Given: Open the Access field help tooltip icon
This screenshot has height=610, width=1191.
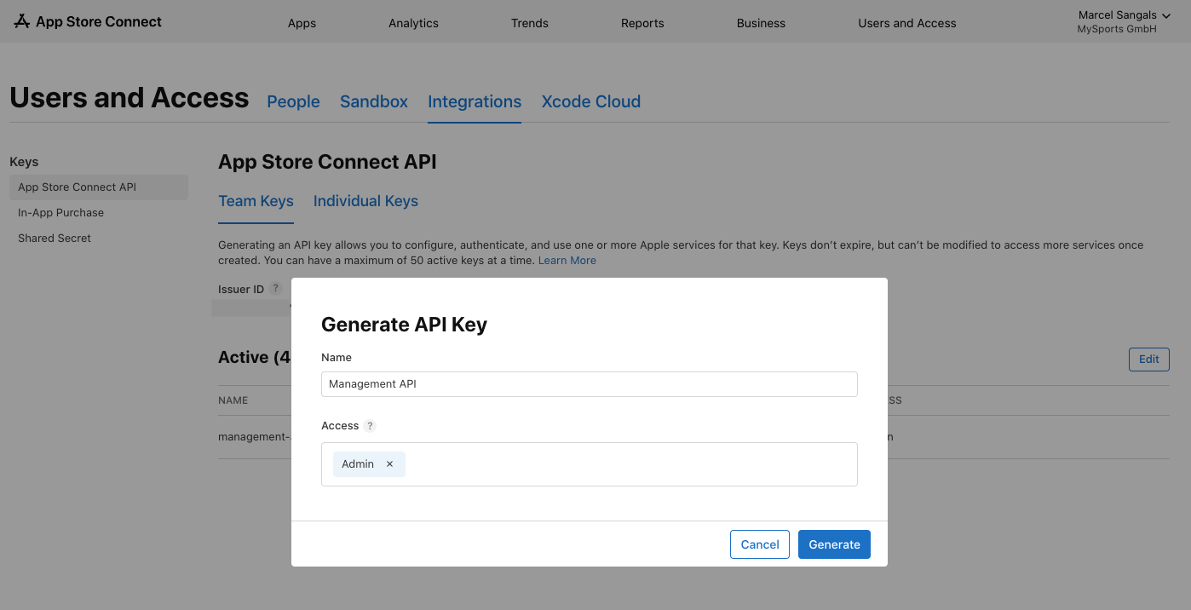Looking at the screenshot, I should 370,425.
